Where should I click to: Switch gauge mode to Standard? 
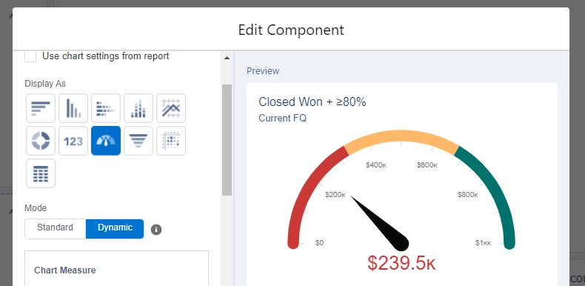[56, 228]
